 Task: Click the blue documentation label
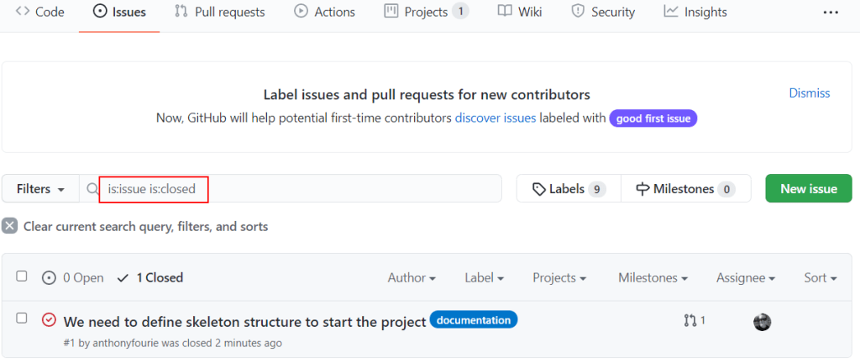(x=474, y=320)
